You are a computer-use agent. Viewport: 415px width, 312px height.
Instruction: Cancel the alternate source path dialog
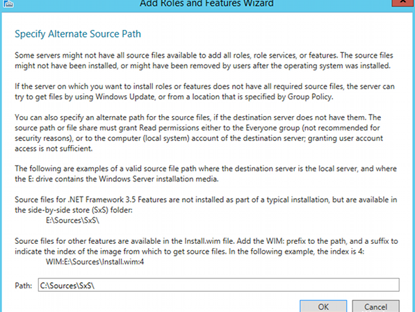click(x=375, y=306)
